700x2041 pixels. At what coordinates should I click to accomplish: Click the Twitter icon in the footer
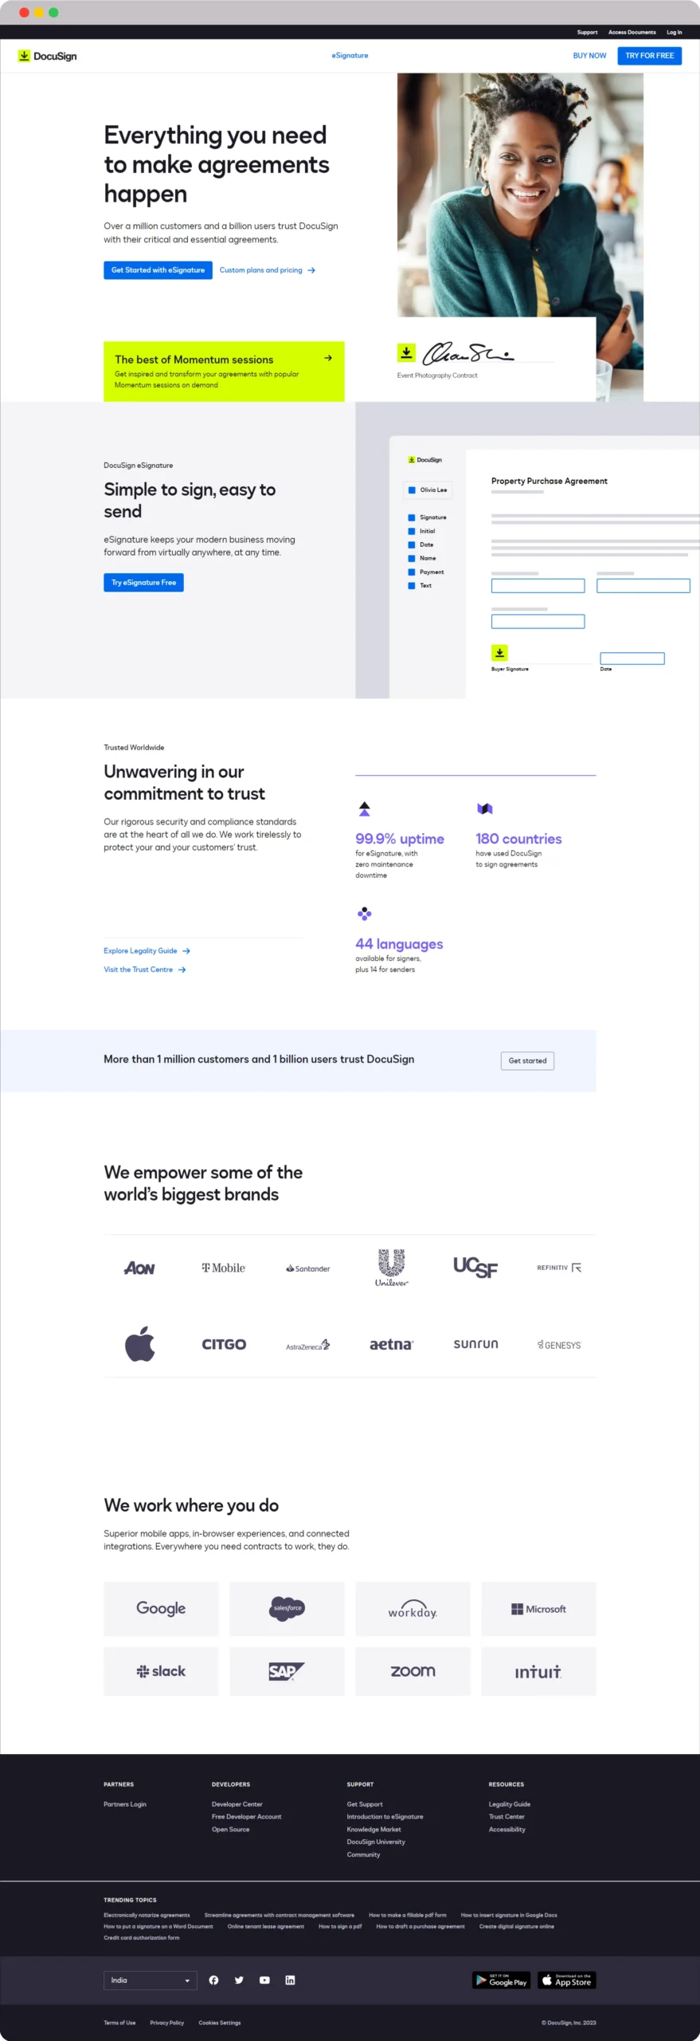(239, 1980)
